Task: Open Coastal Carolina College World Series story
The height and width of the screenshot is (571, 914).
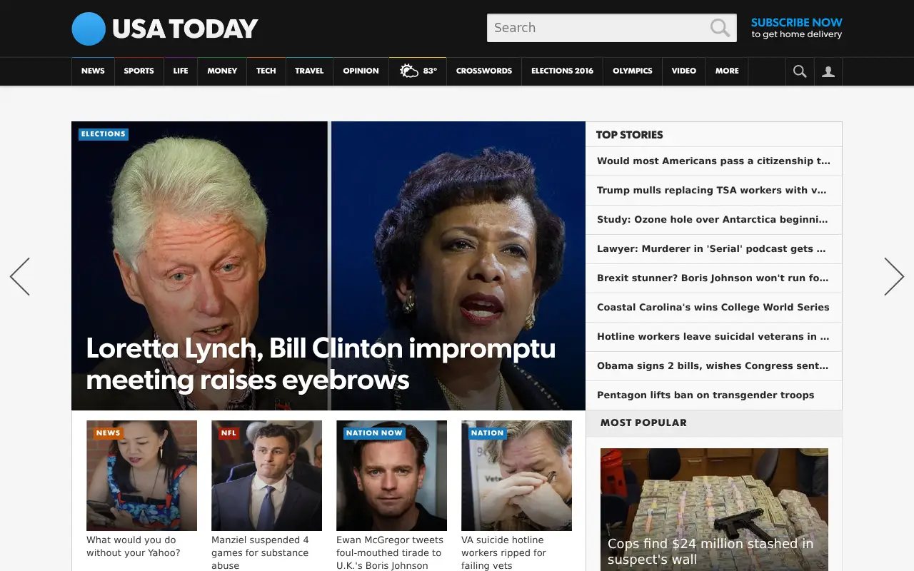Action: [x=714, y=308]
